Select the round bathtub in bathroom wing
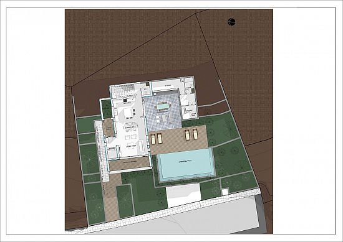The width and height of the screenshot is (343, 242). coord(193,115)
